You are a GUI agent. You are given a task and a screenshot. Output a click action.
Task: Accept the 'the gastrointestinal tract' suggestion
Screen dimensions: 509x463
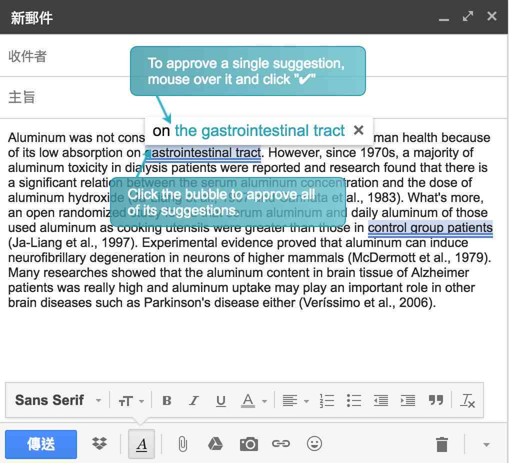click(x=259, y=131)
